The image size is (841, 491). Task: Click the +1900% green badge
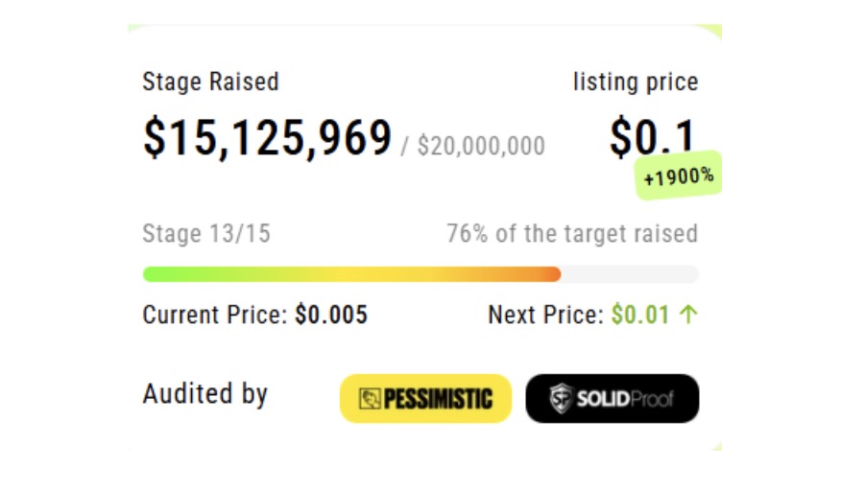(679, 175)
